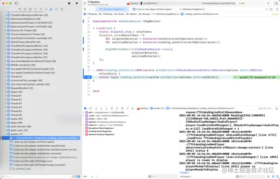Click the Continue/Pause program execution button
The image size is (280, 179).
pos(91,108)
